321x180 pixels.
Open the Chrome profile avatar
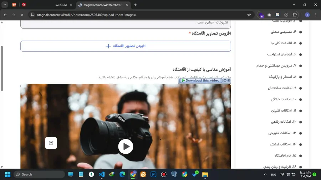coord(307,15)
